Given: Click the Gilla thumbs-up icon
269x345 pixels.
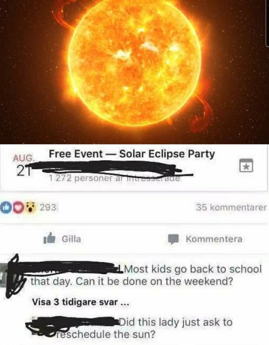Looking at the screenshot, I should pyautogui.click(x=49, y=238).
